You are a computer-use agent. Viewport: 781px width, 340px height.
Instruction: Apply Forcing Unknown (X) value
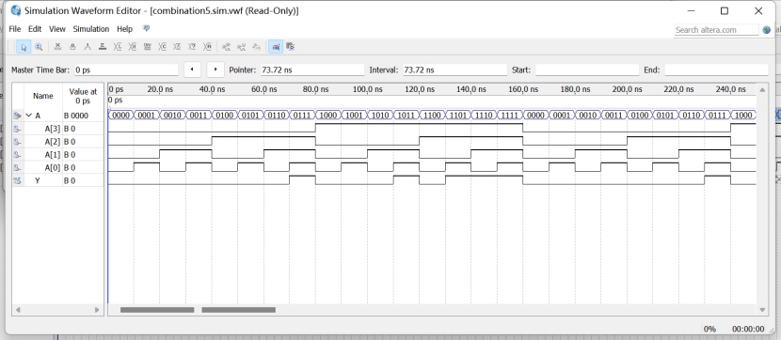pos(57,47)
